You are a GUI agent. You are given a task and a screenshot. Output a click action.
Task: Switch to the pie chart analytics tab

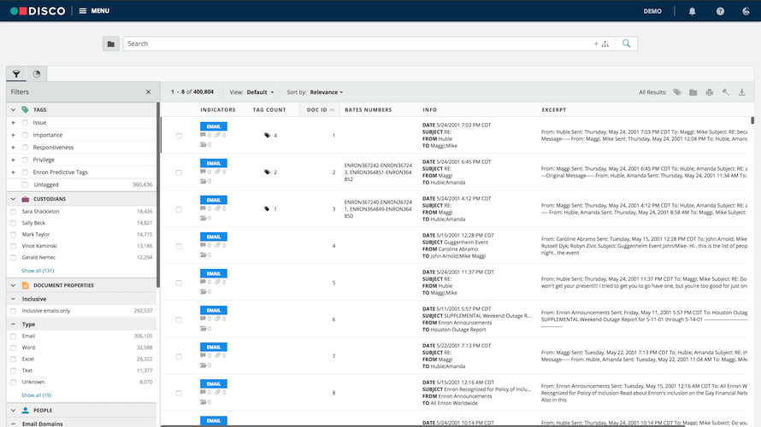click(x=37, y=74)
